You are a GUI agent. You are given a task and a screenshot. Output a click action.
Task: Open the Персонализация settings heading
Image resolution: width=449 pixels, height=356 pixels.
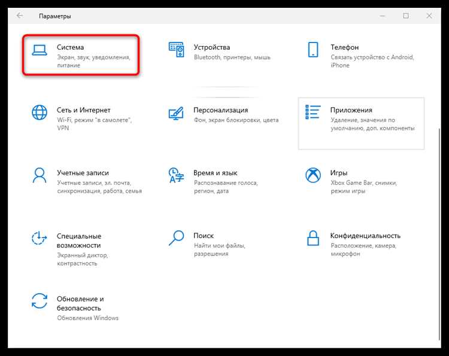[x=221, y=110]
